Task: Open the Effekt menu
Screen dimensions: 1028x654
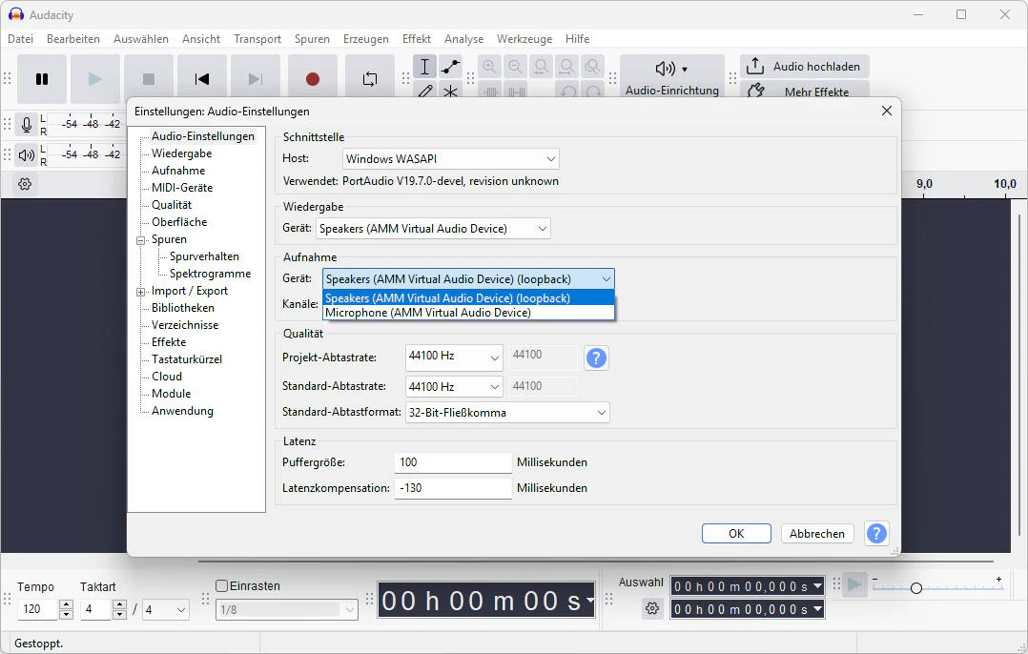Action: 417,39
